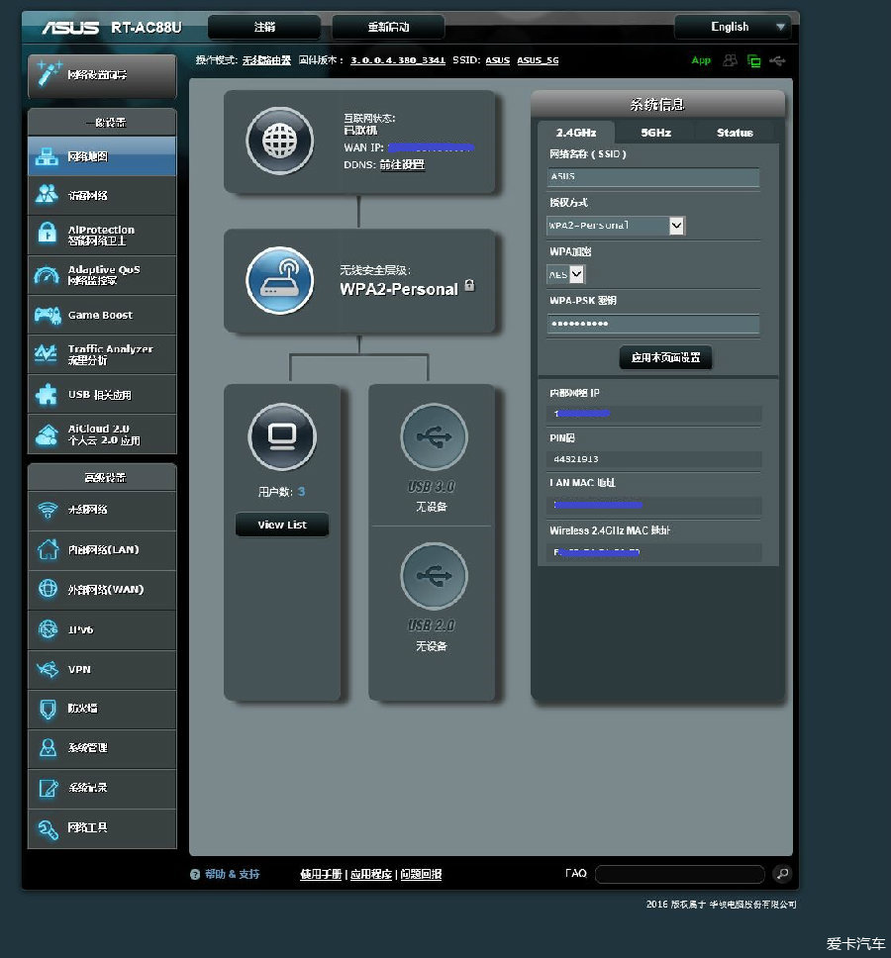Click the help question mark icon
This screenshot has height=958, width=891.
[195, 874]
